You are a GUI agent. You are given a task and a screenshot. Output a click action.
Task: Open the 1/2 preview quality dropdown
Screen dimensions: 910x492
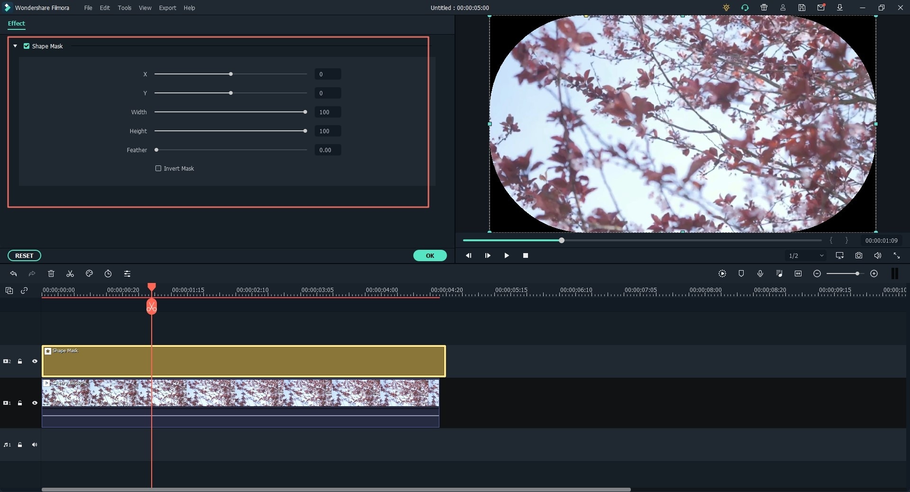[806, 255]
